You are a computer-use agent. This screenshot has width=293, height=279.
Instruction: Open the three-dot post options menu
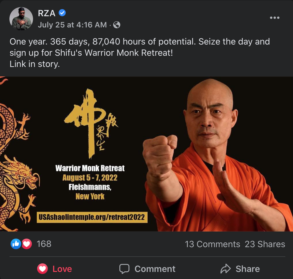(x=275, y=18)
